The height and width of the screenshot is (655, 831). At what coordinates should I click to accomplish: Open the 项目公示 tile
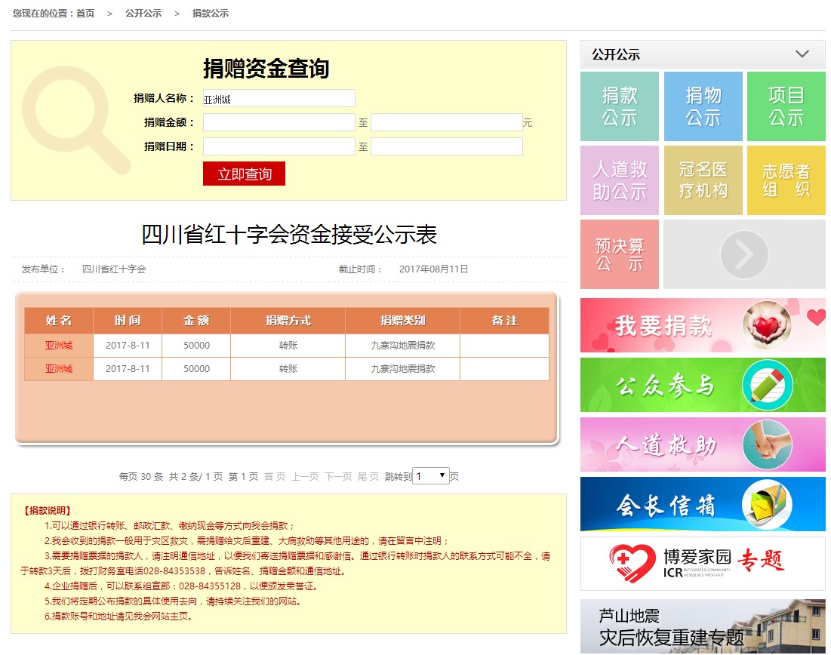786,106
